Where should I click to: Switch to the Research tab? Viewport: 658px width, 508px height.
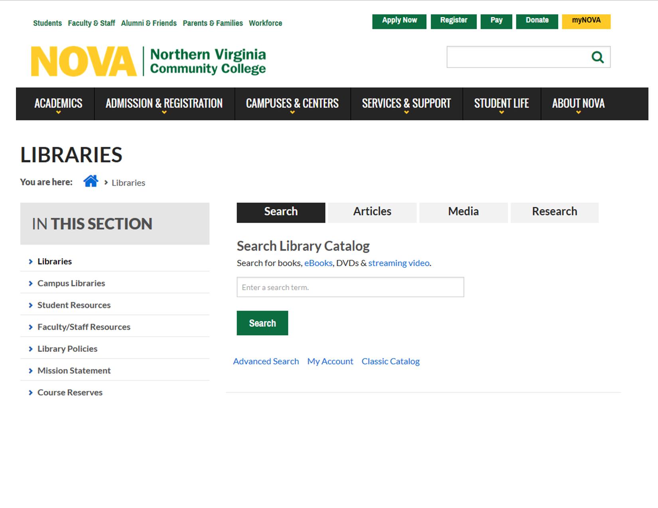click(x=554, y=212)
